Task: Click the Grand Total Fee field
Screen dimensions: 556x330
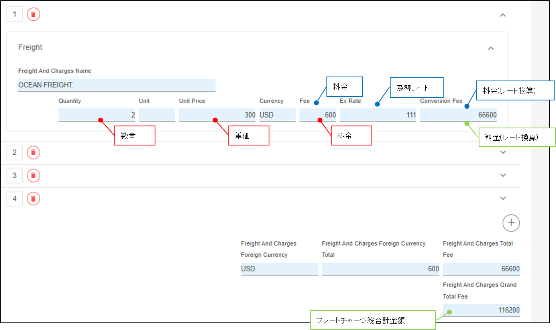Action: click(x=481, y=310)
